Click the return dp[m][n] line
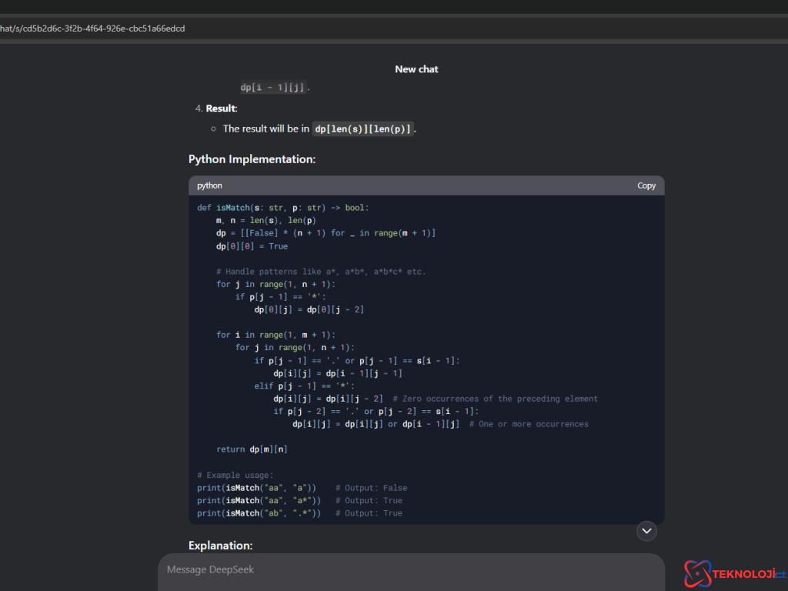This screenshot has width=788, height=591. coord(251,449)
